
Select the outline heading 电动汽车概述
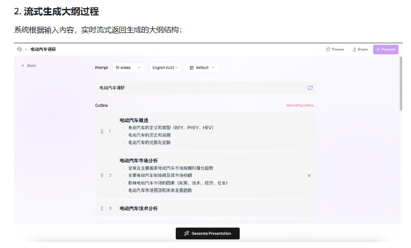click(x=134, y=120)
